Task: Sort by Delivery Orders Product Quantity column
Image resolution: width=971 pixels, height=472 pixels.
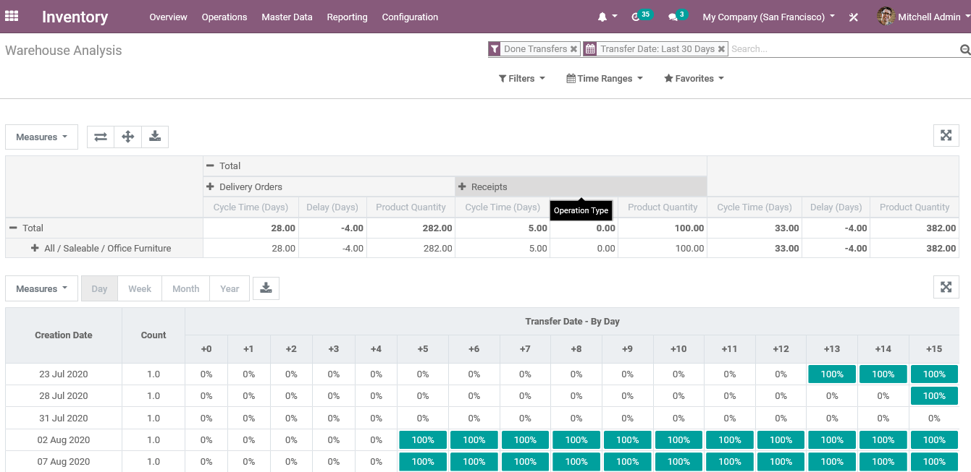Action: tap(411, 207)
